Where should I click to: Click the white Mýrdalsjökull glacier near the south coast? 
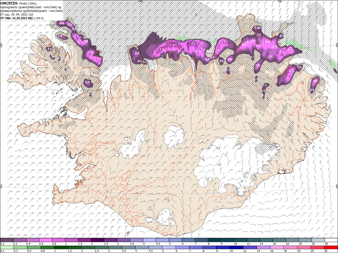pyautogui.click(x=166, y=218)
